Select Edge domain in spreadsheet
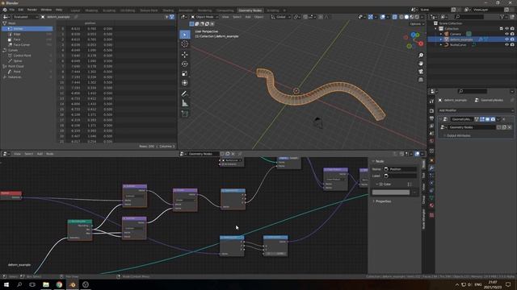This screenshot has width=517, height=290. pos(17,34)
